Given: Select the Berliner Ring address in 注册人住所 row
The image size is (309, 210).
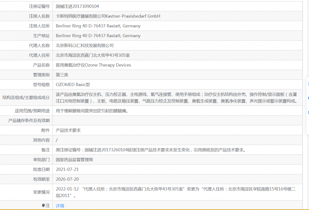Looking at the screenshot, I should 98,26.
